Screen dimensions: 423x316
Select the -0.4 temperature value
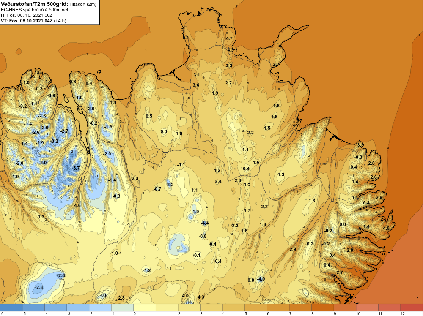212,245
